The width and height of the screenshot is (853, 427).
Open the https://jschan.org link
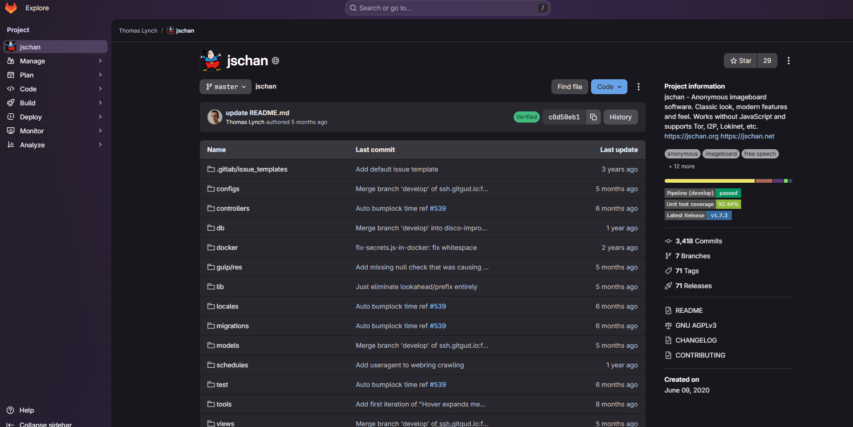[691, 136]
